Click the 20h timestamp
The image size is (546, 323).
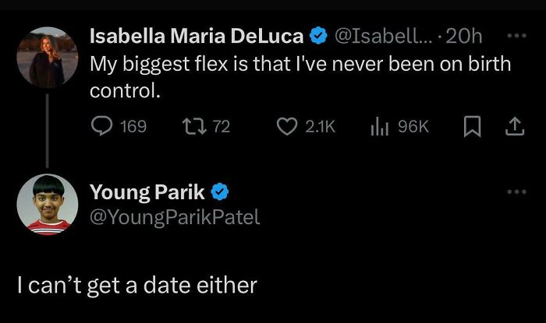pyautogui.click(x=466, y=36)
